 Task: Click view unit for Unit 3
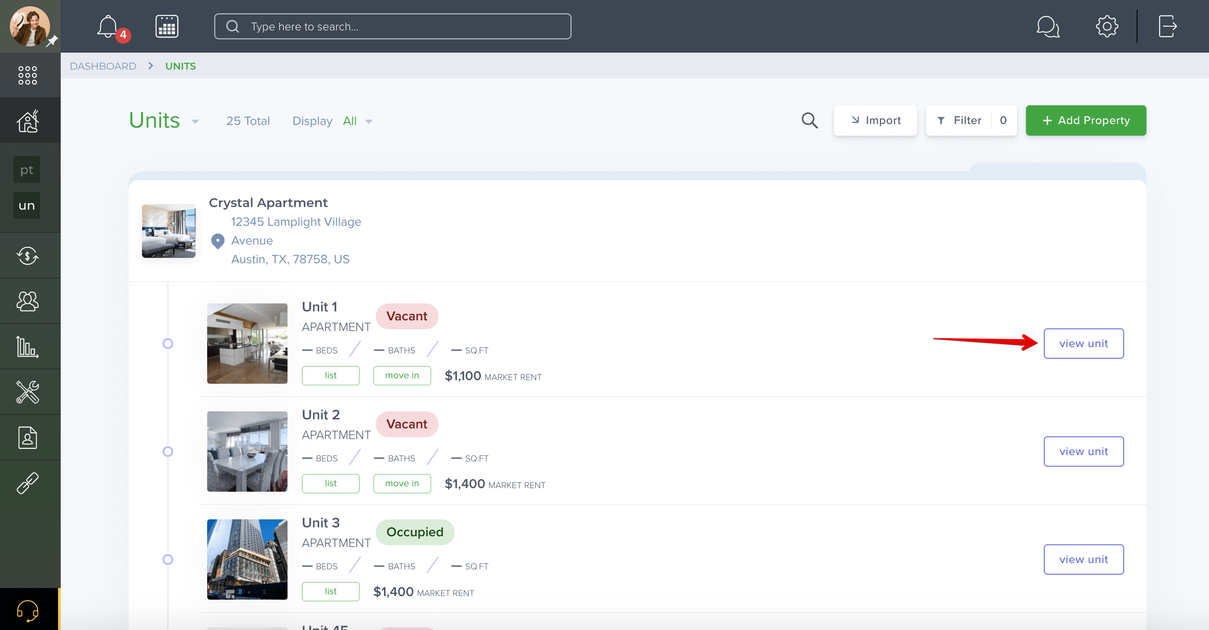[1083, 559]
